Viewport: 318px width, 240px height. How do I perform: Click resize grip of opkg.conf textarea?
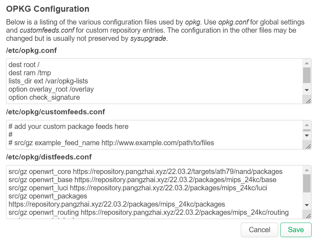308,101
